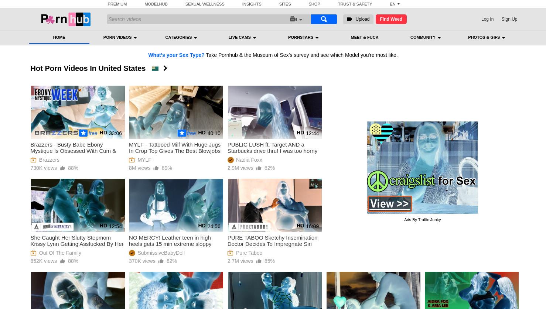Open the MYLF channel name link
546x309 pixels.
tap(144, 160)
